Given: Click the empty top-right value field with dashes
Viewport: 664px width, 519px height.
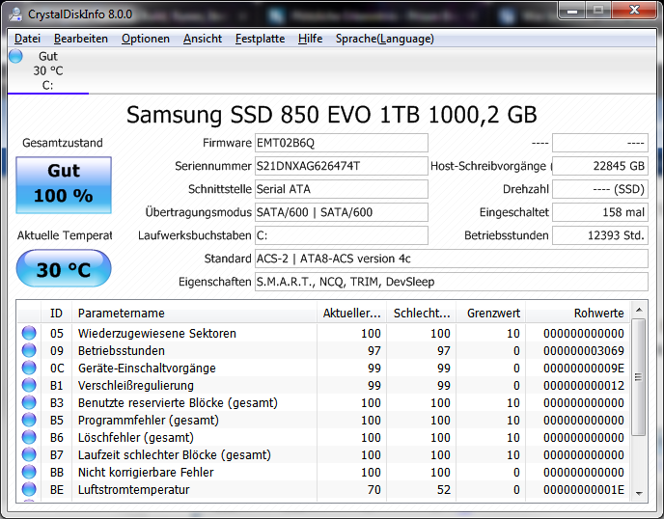Looking at the screenshot, I should coord(600,143).
